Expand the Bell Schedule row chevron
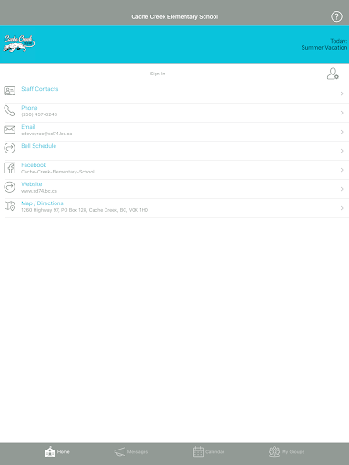Image resolution: width=349 pixels, height=465 pixels. [342, 151]
